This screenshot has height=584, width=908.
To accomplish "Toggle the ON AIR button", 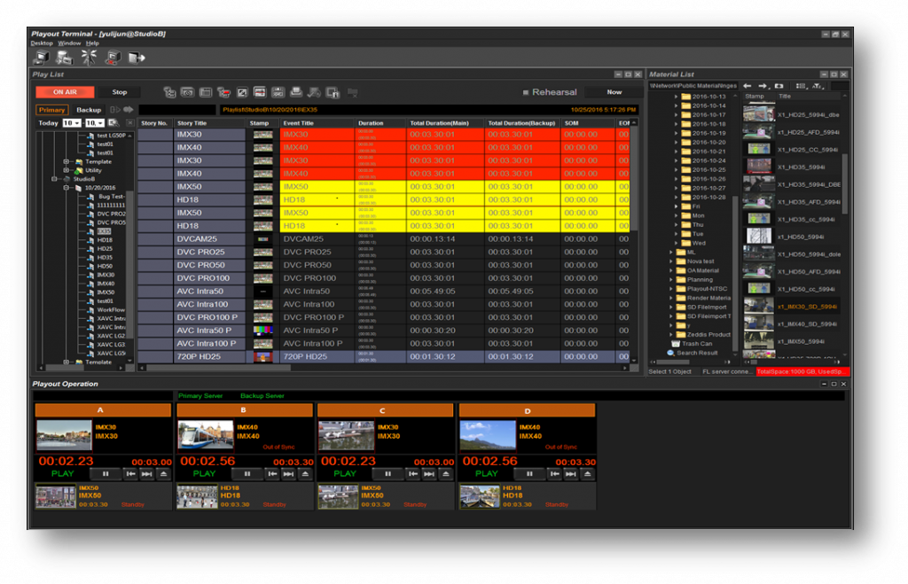I will tap(65, 92).
